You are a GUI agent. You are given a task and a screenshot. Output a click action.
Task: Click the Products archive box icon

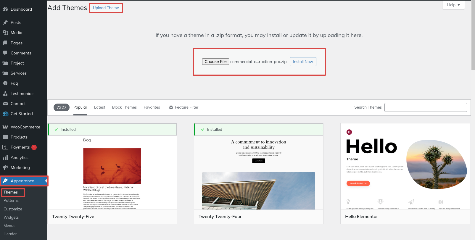[x=5, y=137]
